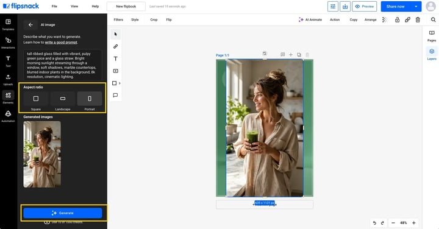Click the flipsnack logo

pyautogui.click(x=21, y=6)
